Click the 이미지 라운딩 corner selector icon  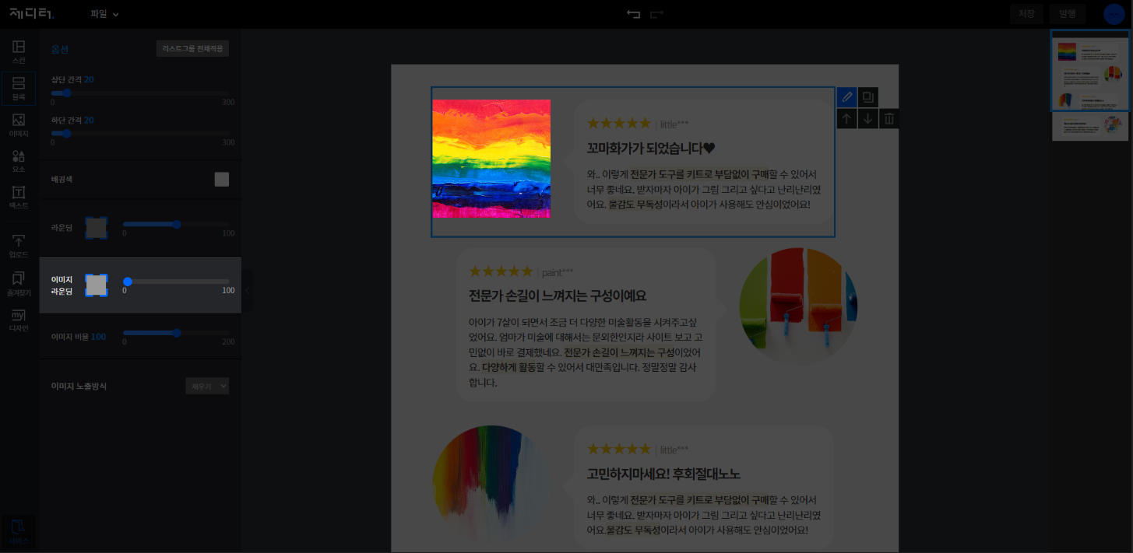pos(96,285)
